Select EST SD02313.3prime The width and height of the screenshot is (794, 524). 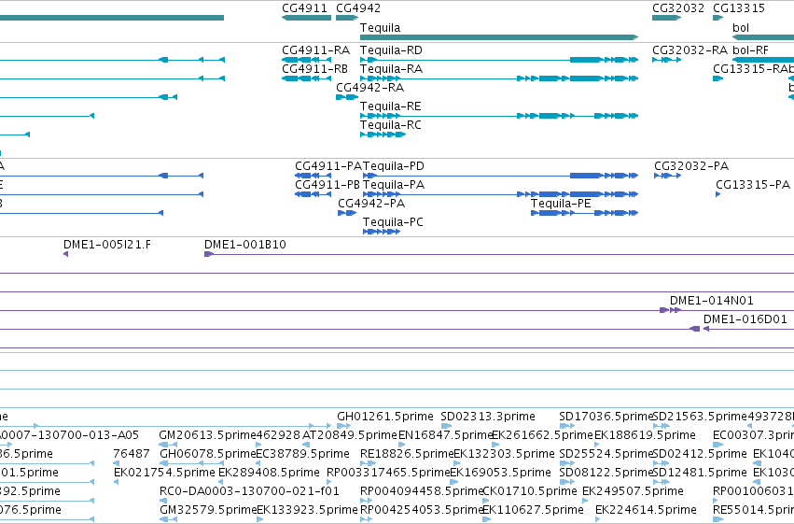click(x=488, y=417)
